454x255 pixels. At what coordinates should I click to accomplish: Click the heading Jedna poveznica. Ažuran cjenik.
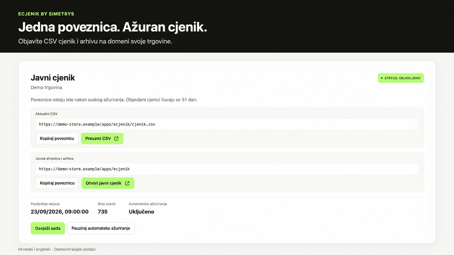click(x=112, y=27)
